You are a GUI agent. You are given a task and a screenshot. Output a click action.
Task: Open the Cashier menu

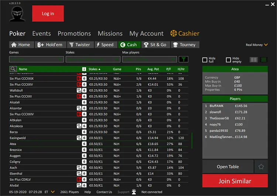[185, 34]
